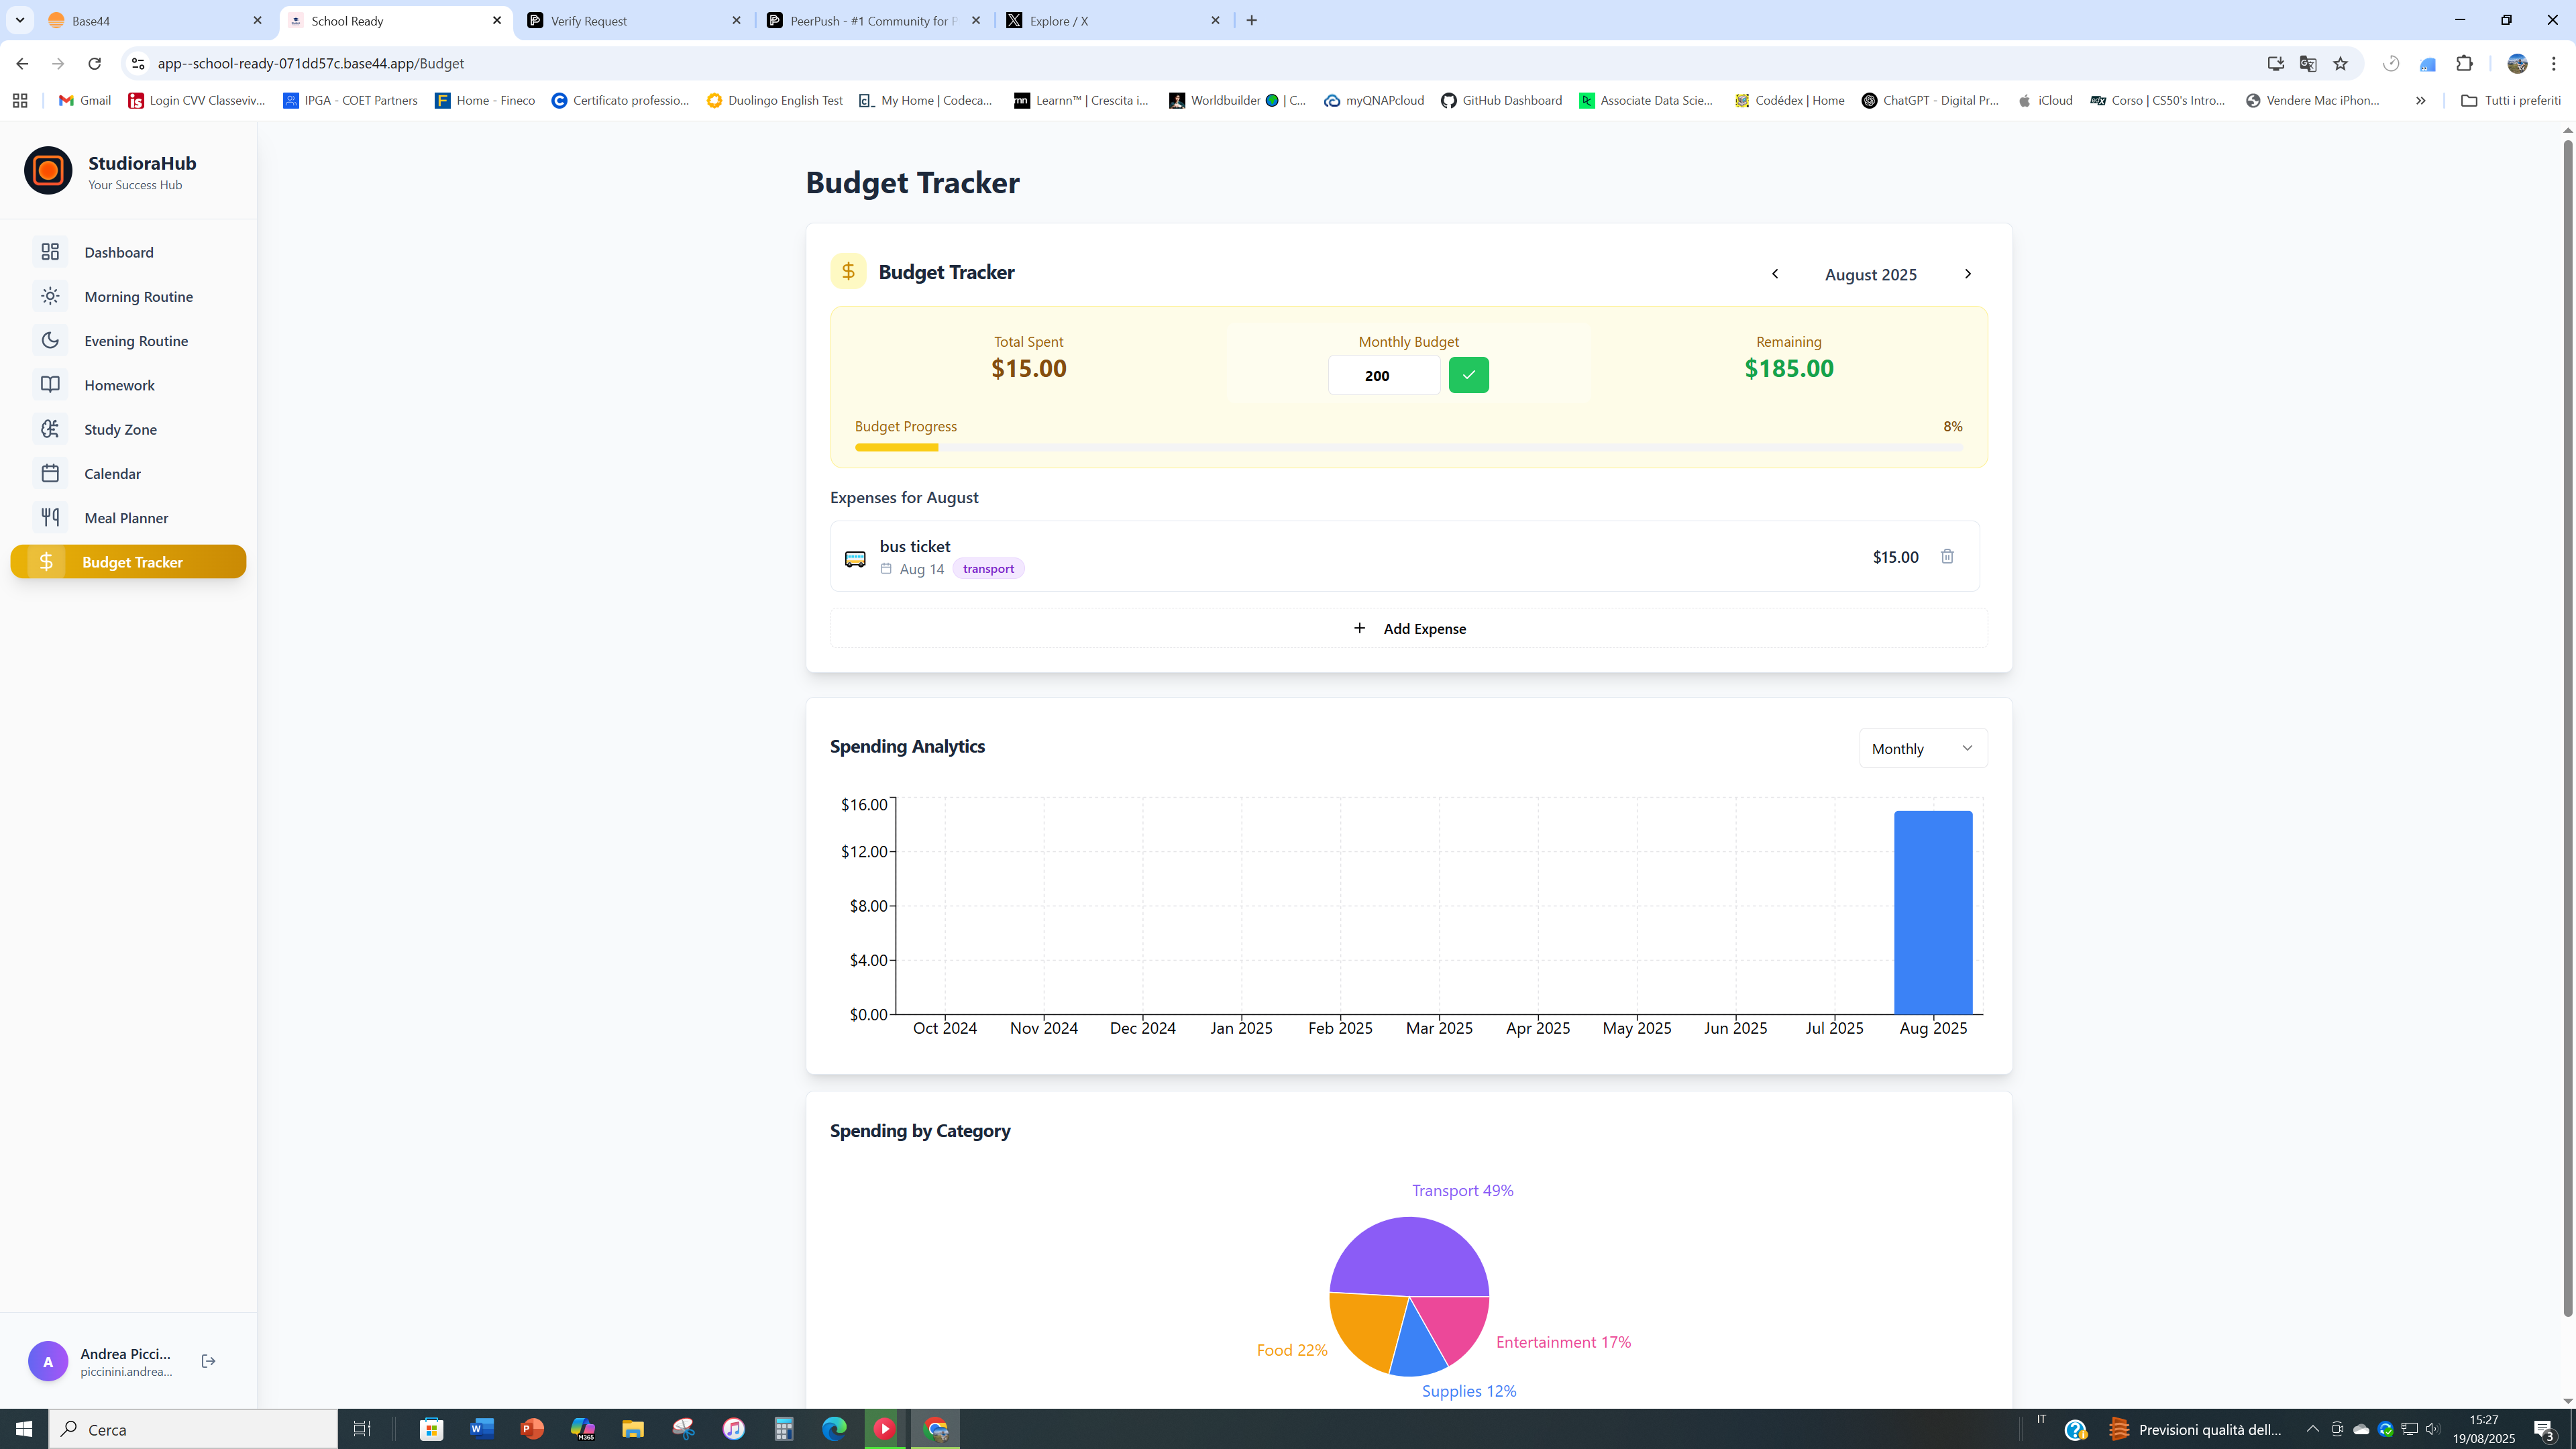Show hidden system tray icons
This screenshot has height=1449, width=2576.
[2312, 1429]
